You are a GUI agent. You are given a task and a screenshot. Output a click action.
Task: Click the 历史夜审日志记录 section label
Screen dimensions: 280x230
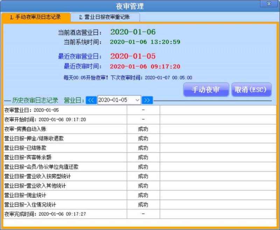point(35,101)
